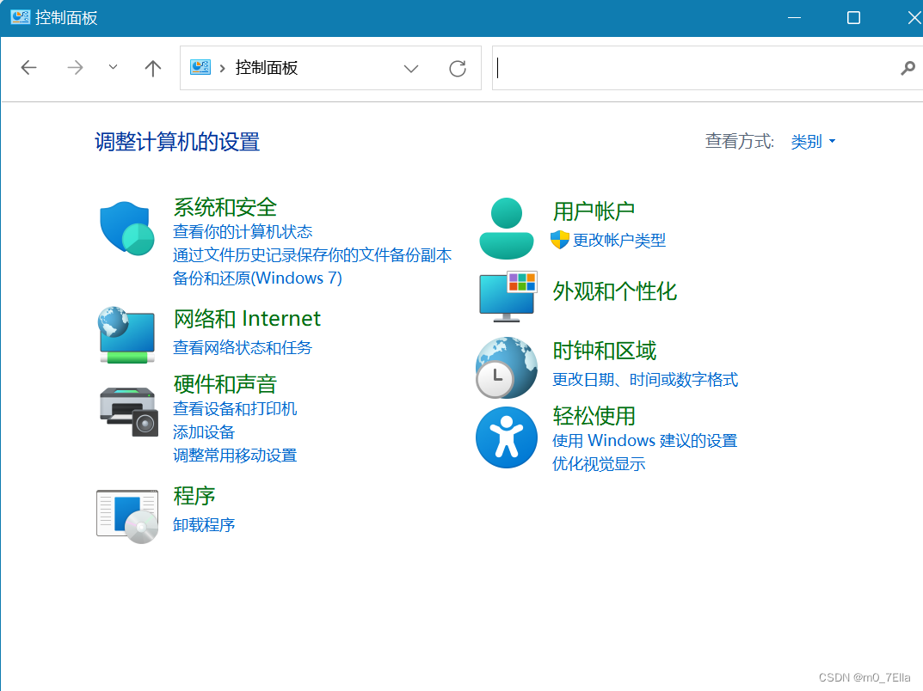Viewport: 923px width, 691px height.
Task: Open 硬件和声音 via the printer icon
Action: [x=126, y=412]
